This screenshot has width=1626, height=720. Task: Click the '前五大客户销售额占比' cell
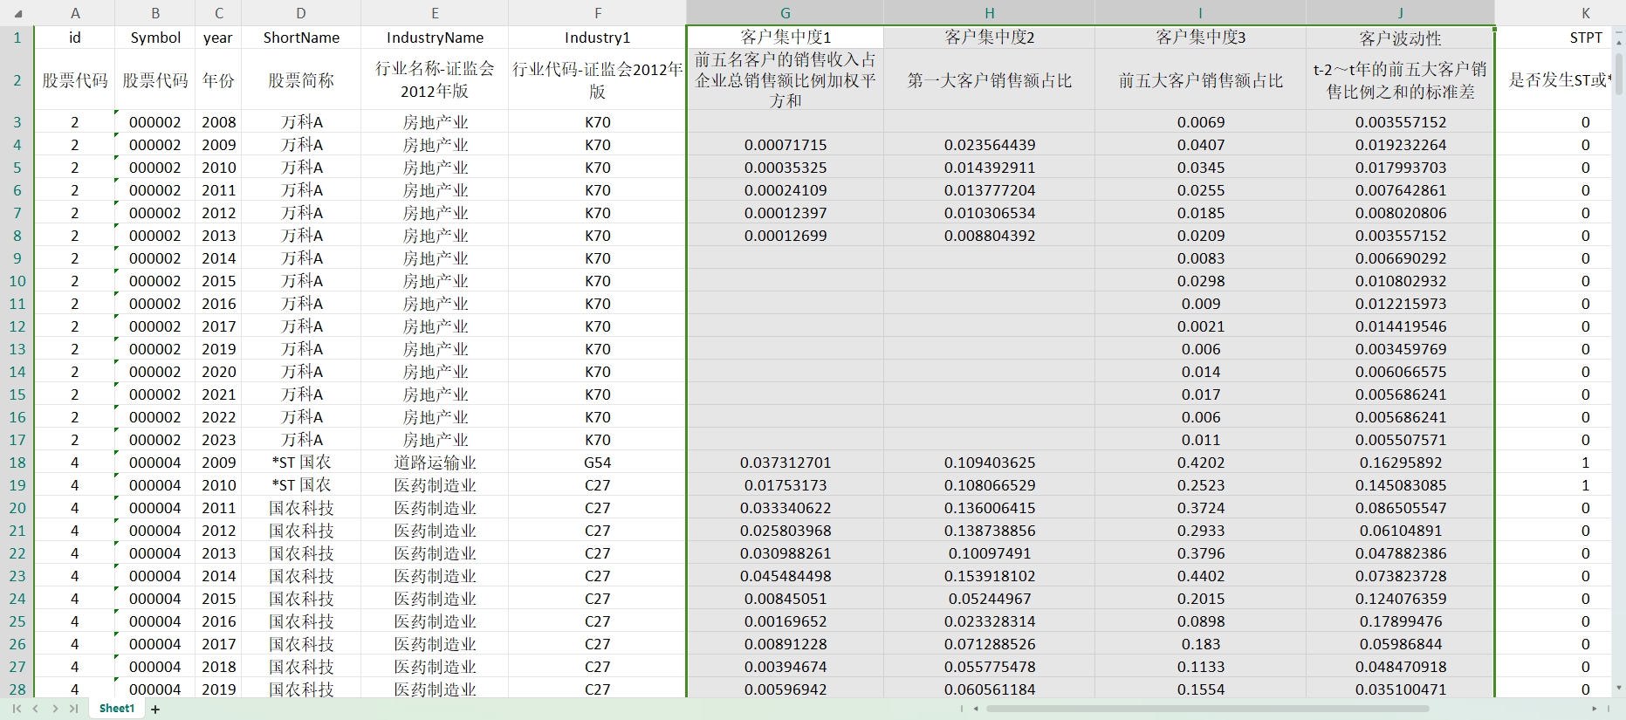1201,80
